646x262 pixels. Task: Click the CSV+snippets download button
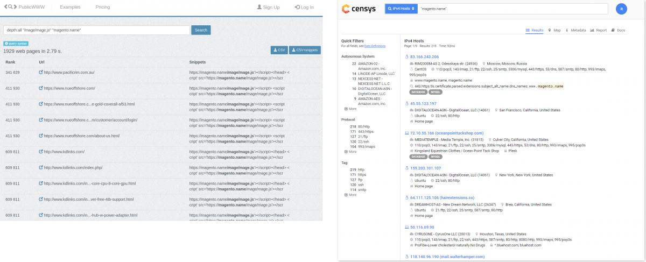[x=305, y=50]
